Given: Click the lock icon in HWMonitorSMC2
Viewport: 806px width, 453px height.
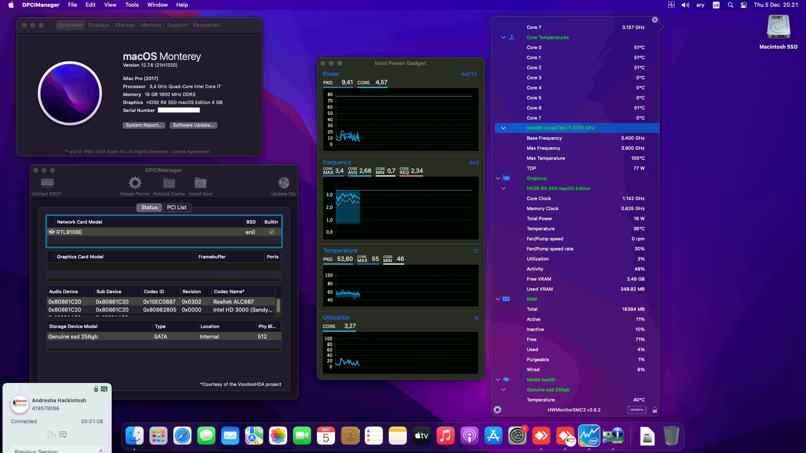Looking at the screenshot, I should click(654, 410).
